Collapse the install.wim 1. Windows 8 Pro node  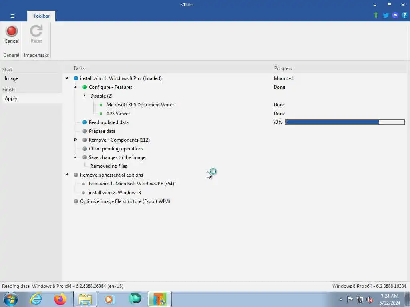coord(67,78)
